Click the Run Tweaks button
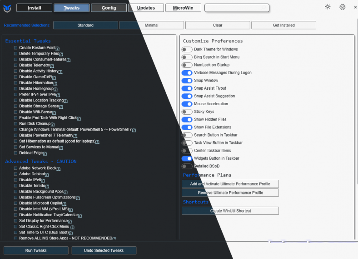 pyautogui.click(x=36, y=250)
